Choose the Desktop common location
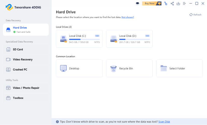The width and height of the screenshot is (207, 125). pos(79,68)
